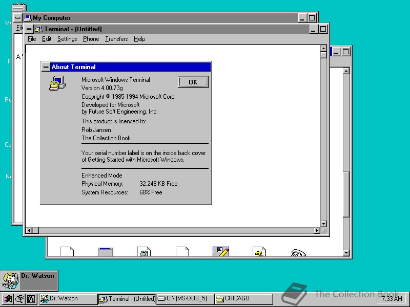Open the My Computer window's control menu box
Image resolution: width=410 pixels, height=307 pixels.
point(17,18)
